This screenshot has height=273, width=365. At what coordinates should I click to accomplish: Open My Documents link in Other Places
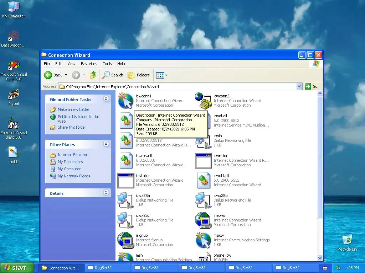pyautogui.click(x=70, y=162)
